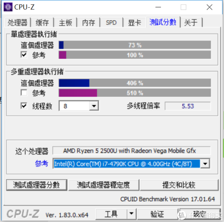The width and height of the screenshot is (224, 222).
Task: Switch to the 缓存 cache tab
Action: pyautogui.click(x=42, y=22)
